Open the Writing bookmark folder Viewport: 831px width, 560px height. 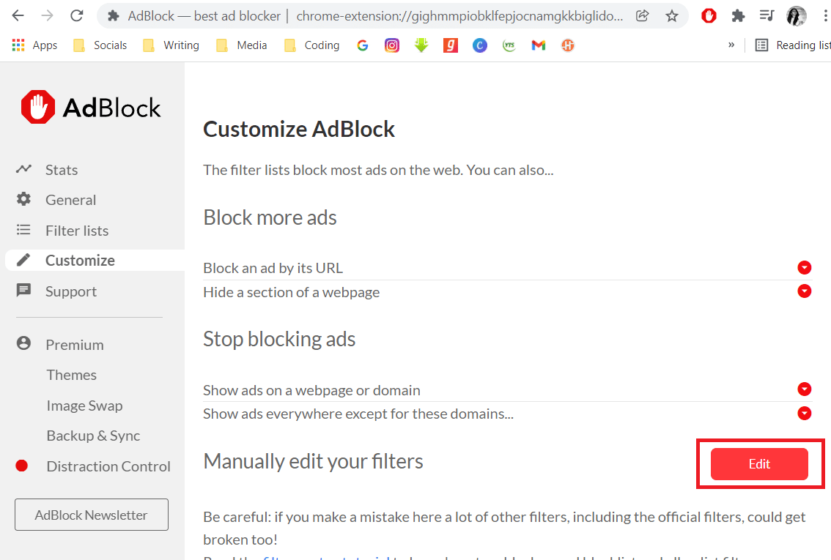171,45
